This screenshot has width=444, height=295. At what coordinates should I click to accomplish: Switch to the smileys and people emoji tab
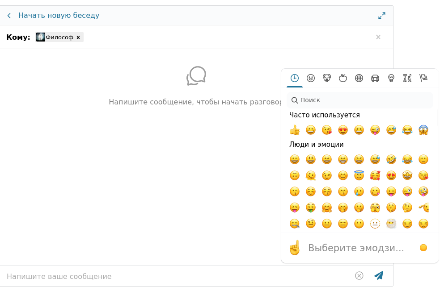[311, 78]
